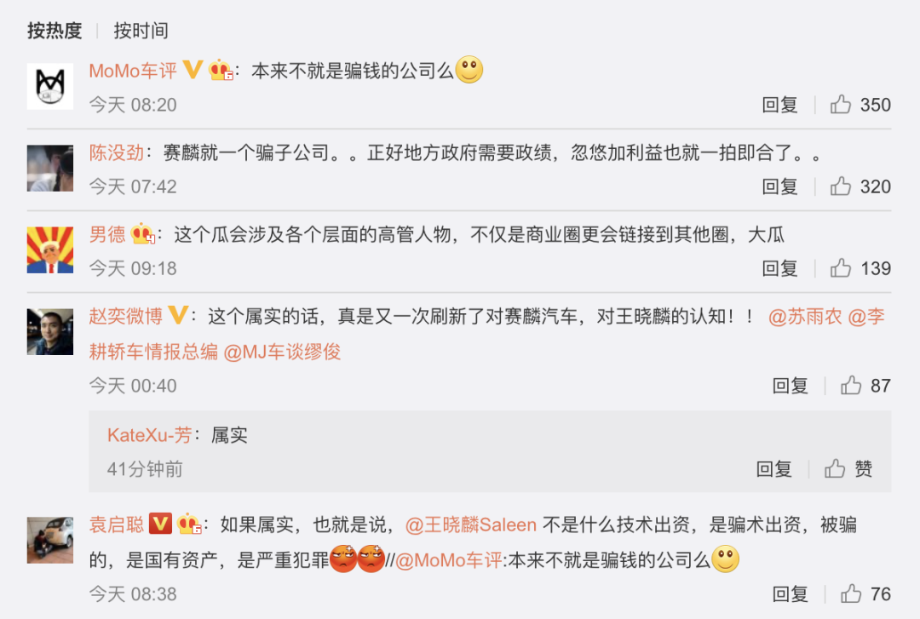The width and height of the screenshot is (920, 619).
Task: Like 袁启聪's comment with 76 likes
Action: (851, 593)
